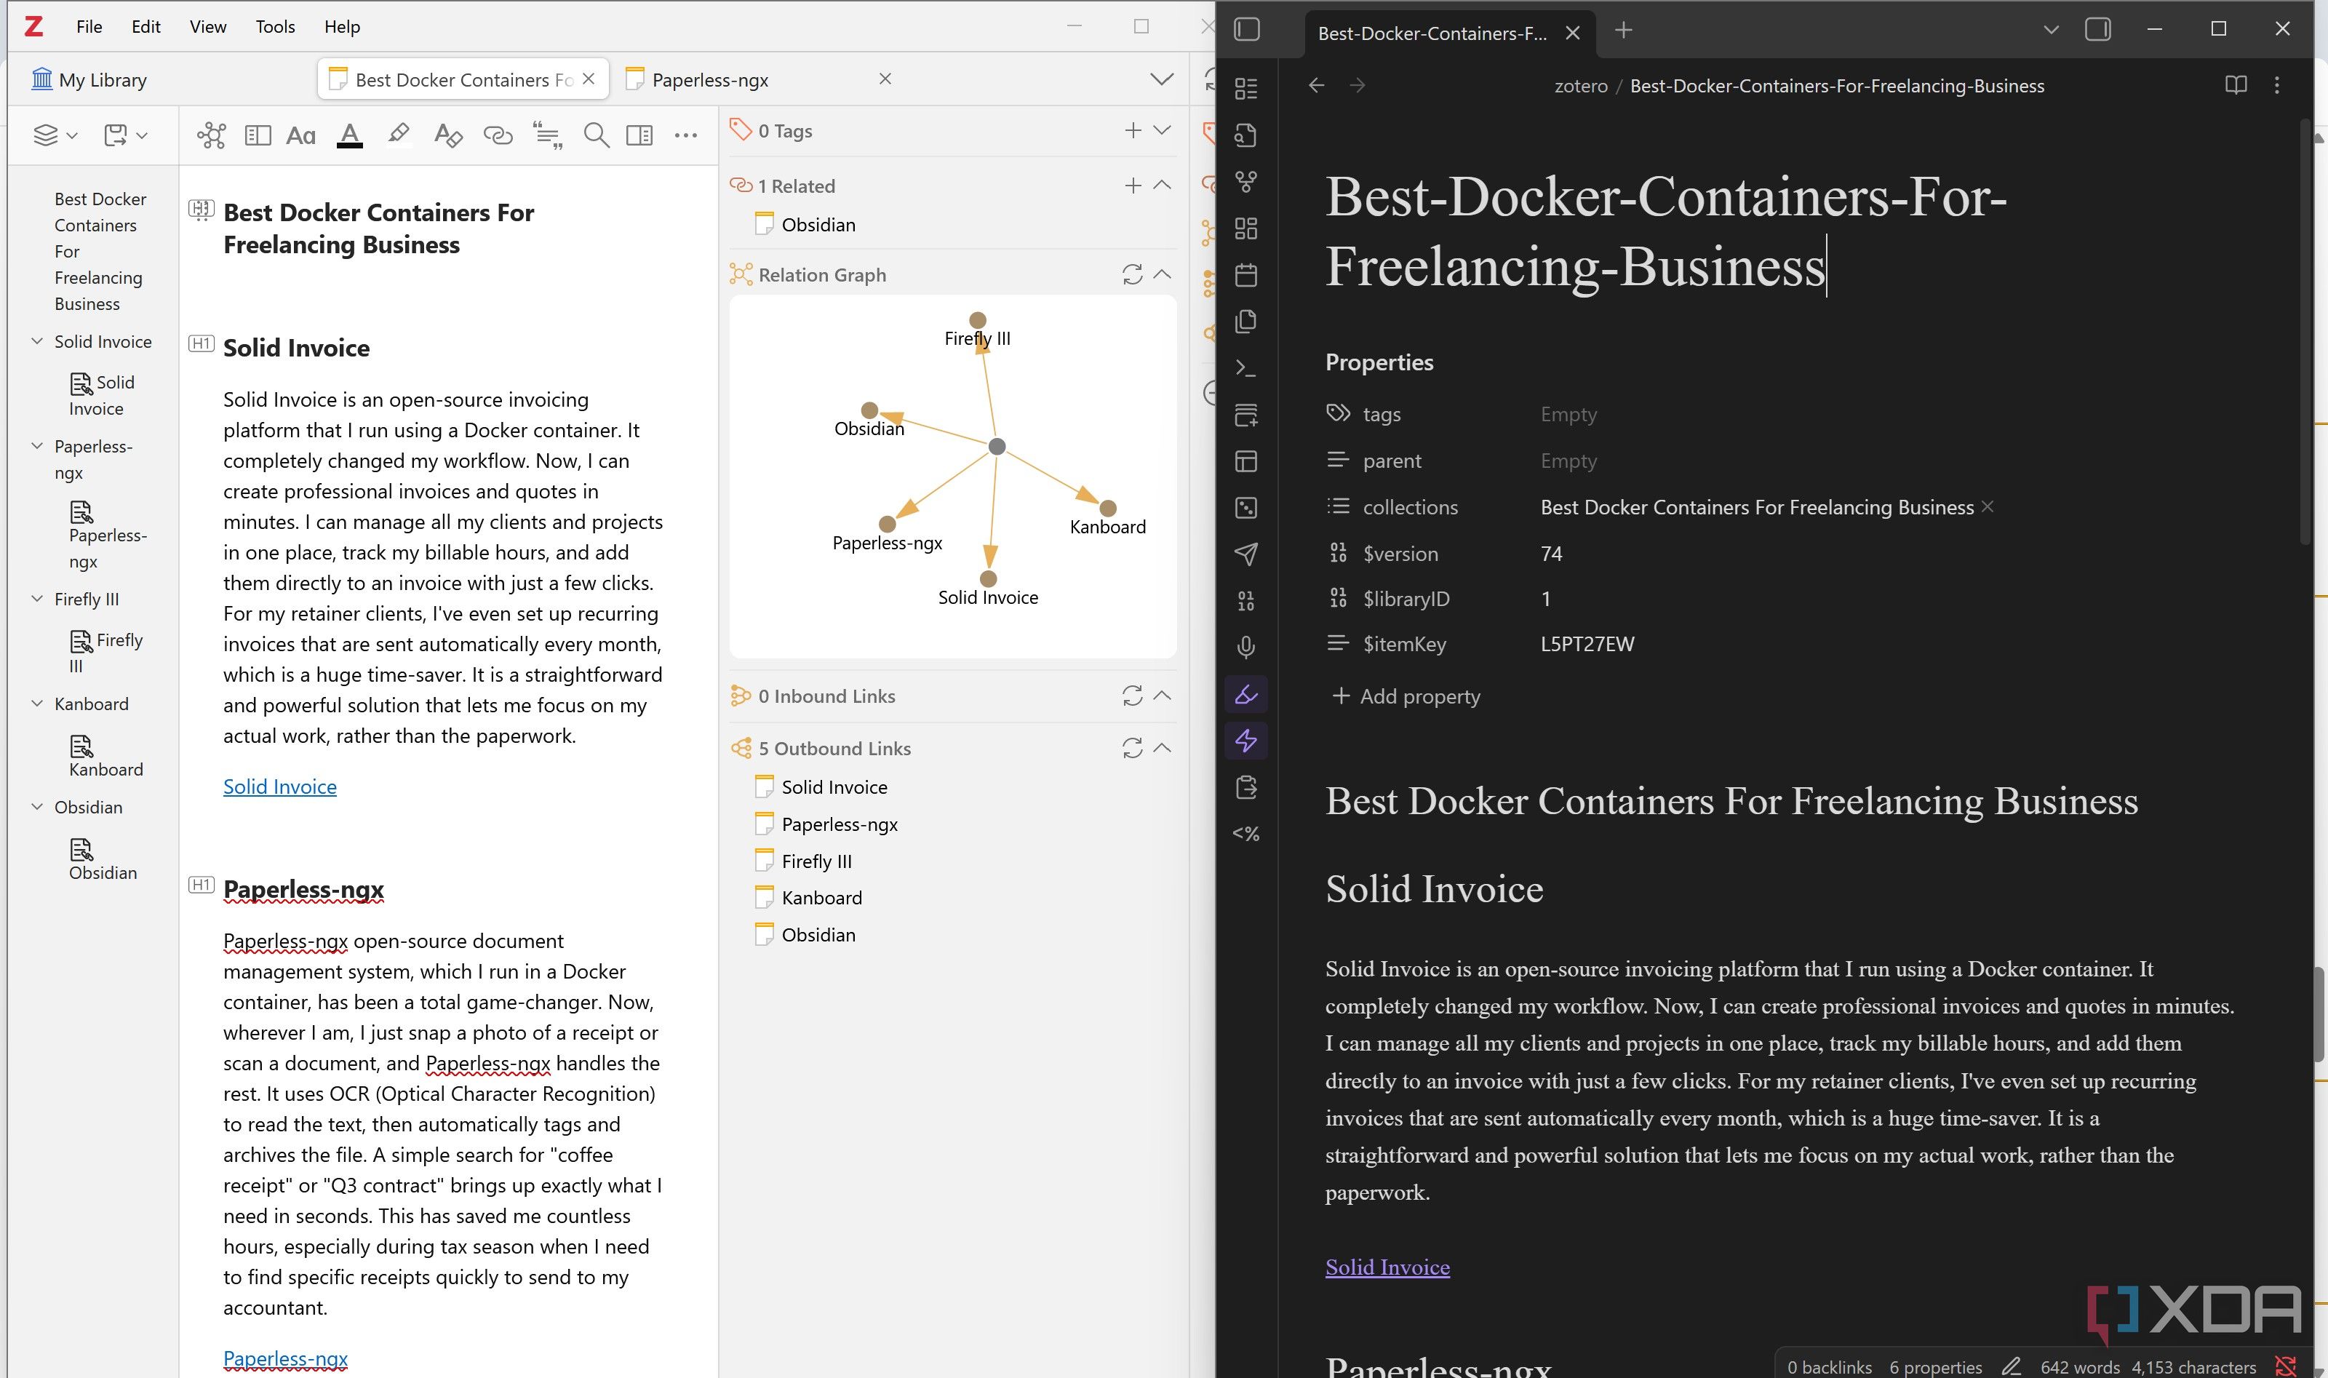Open daily note calendar icon in Obsidian
Screen dimensions: 2328x1378
click(x=1245, y=275)
